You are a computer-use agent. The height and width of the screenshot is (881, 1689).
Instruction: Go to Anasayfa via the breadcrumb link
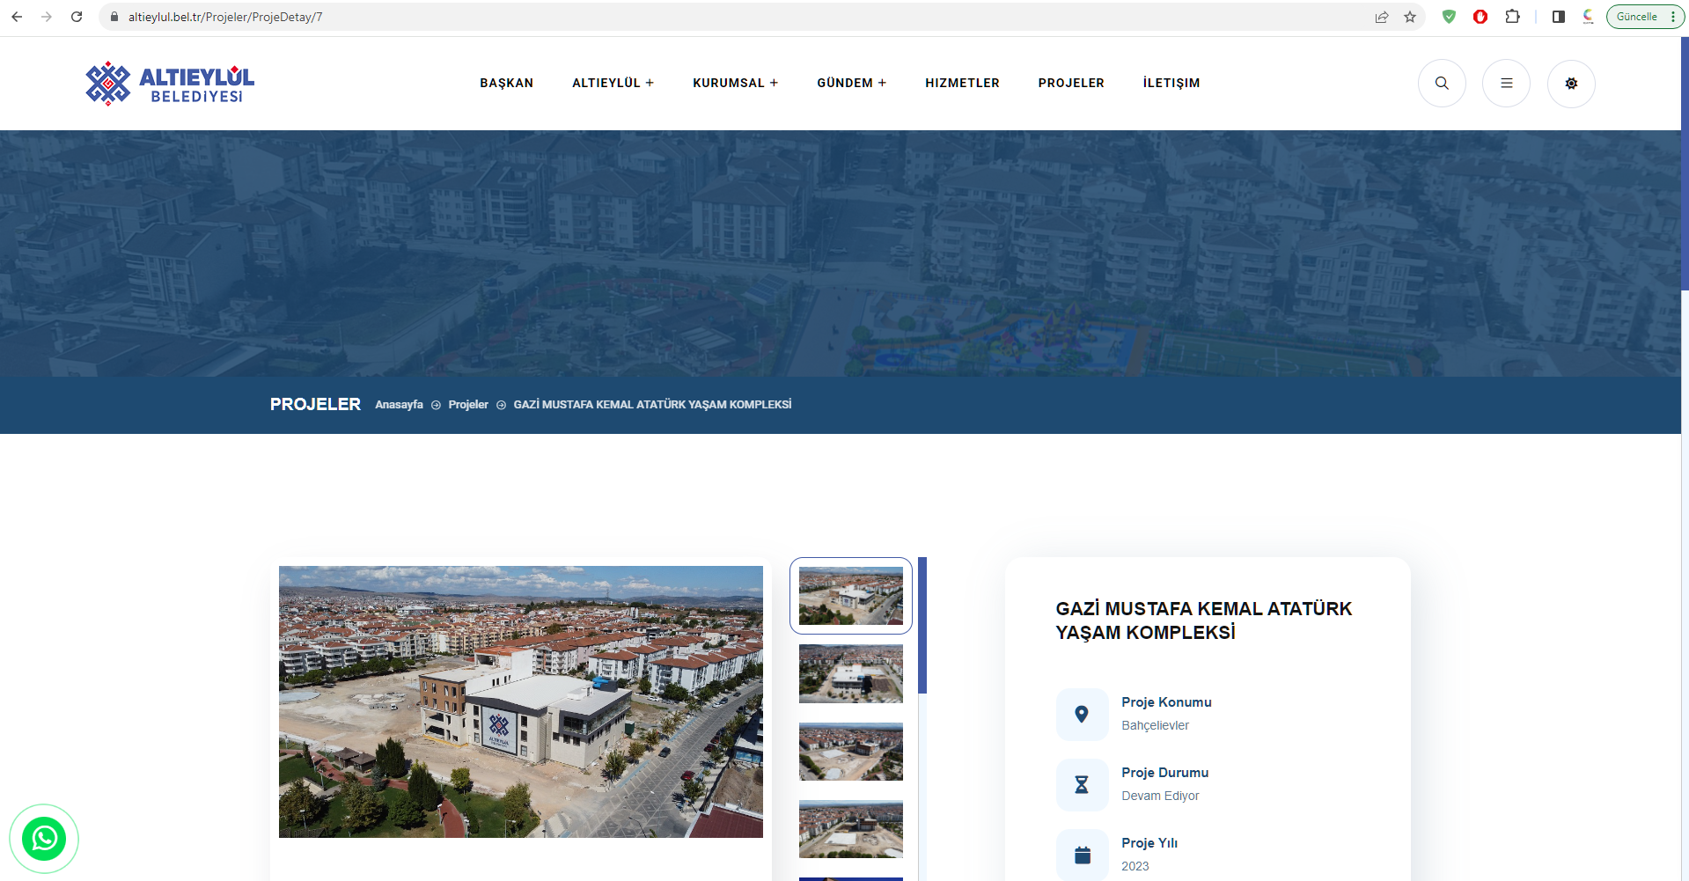pyautogui.click(x=398, y=405)
